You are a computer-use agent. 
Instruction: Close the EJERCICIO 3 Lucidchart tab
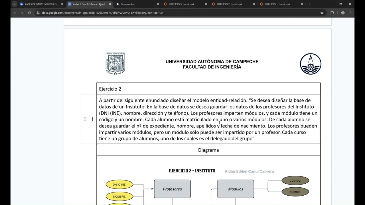[206, 4]
